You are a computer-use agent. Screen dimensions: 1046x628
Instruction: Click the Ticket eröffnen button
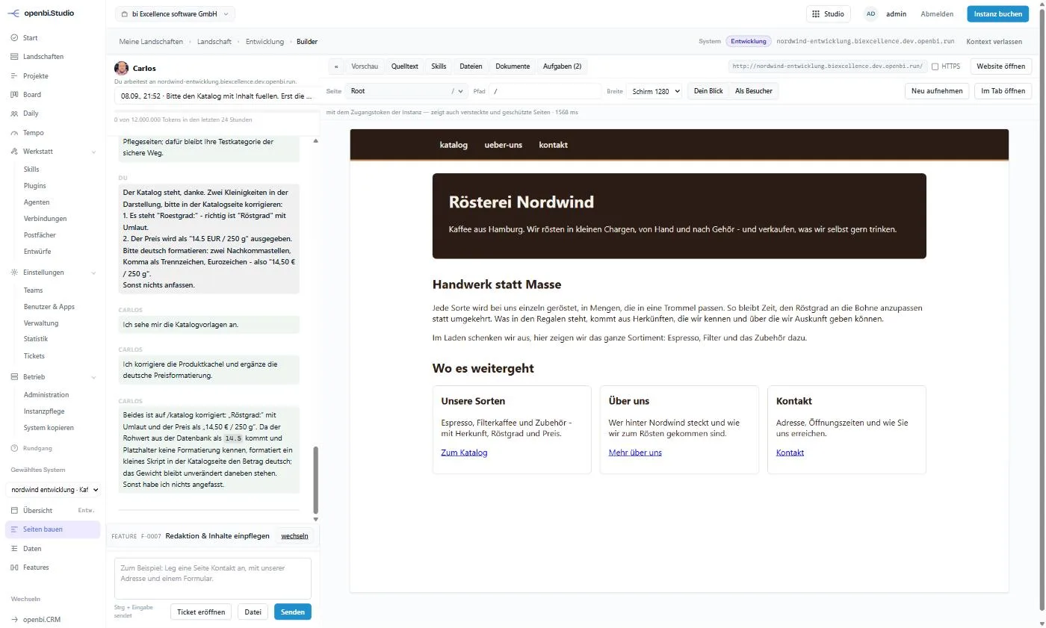pos(201,612)
